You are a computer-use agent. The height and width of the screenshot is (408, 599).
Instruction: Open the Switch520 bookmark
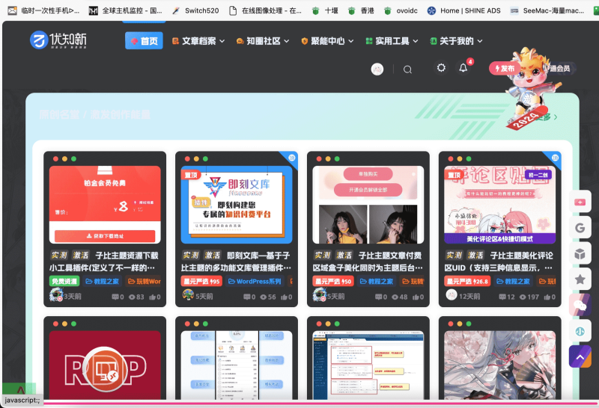tap(195, 10)
